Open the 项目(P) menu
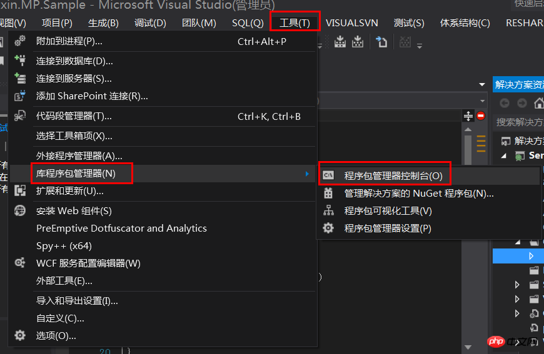544x354 pixels. (x=57, y=23)
